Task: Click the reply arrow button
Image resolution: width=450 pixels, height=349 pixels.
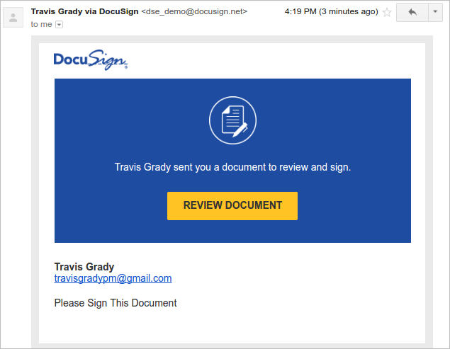Action: 412,12
